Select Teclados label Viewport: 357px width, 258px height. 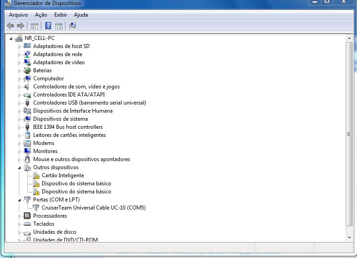click(x=44, y=224)
